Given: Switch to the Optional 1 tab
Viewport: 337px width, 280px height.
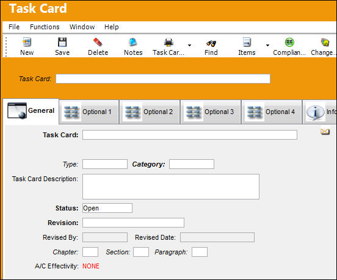Looking at the screenshot, I should point(89,112).
